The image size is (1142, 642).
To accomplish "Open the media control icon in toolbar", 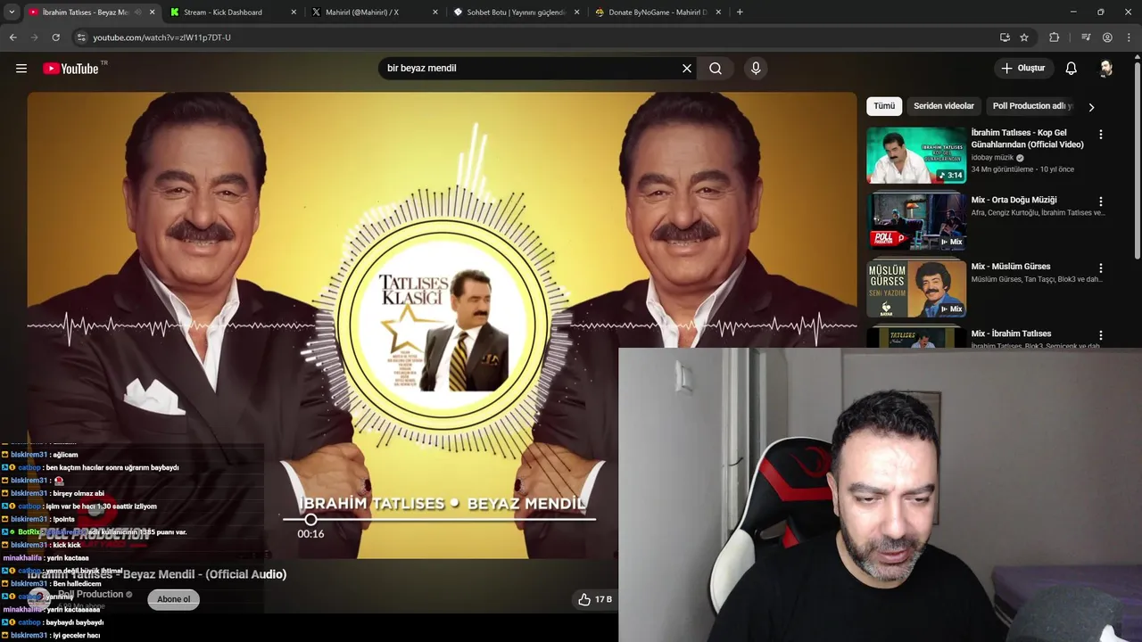I will [x=1086, y=37].
